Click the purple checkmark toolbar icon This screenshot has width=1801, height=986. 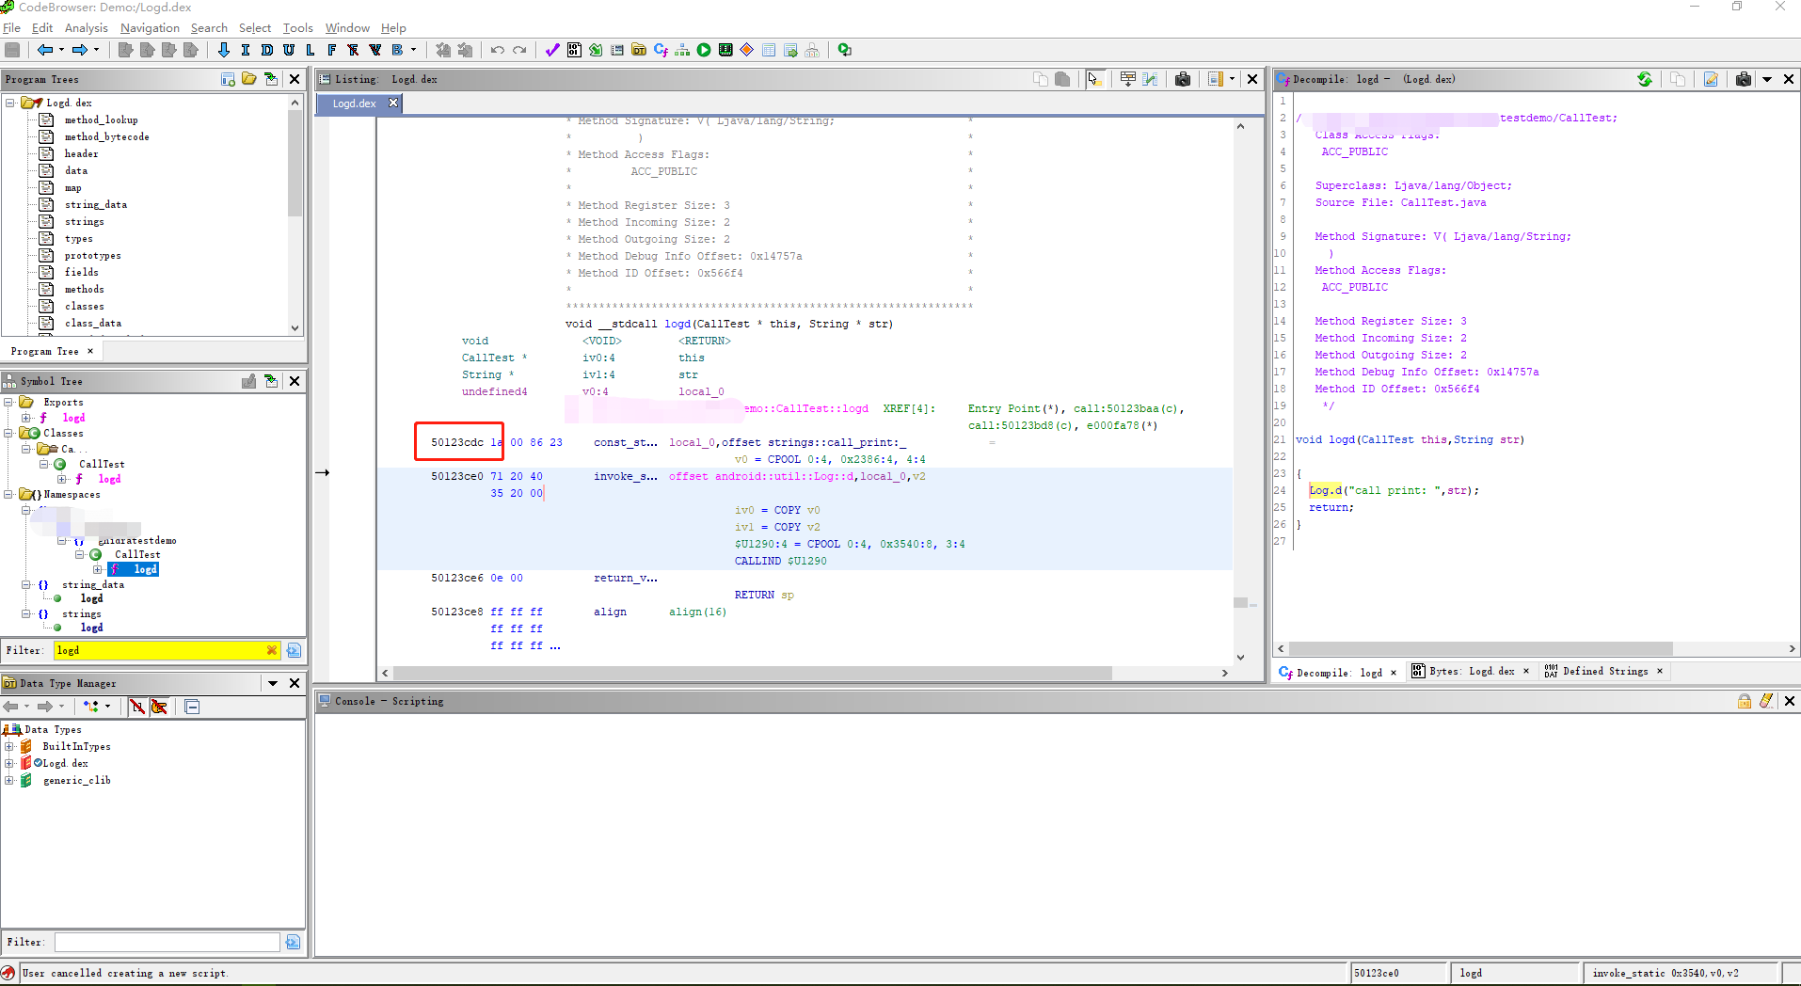tap(552, 50)
